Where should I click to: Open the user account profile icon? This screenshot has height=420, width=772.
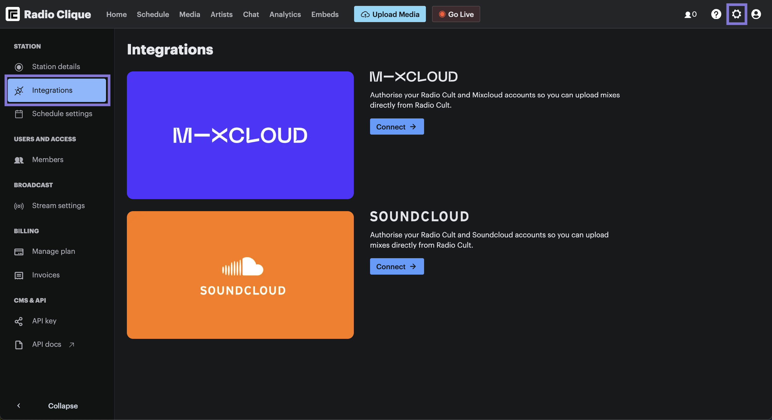[756, 14]
